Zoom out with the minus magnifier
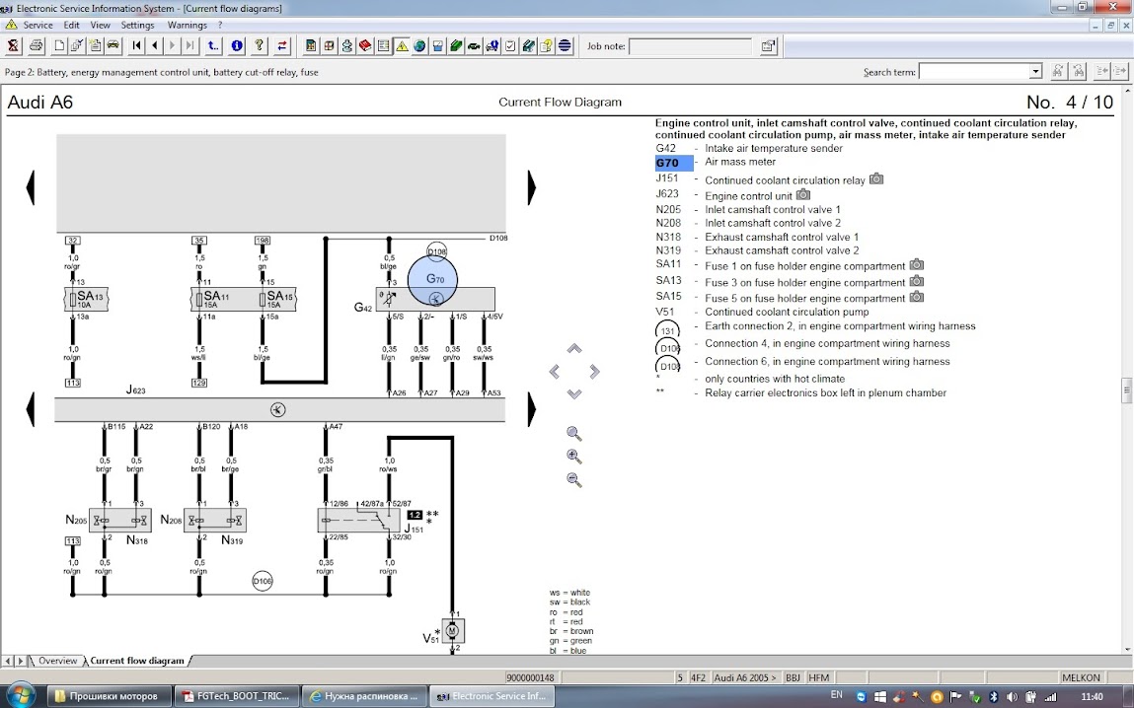 coord(573,479)
